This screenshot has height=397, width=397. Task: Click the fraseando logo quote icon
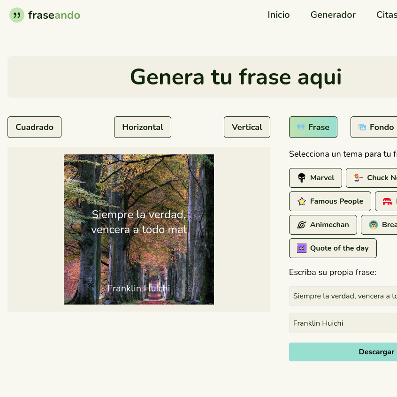point(17,15)
